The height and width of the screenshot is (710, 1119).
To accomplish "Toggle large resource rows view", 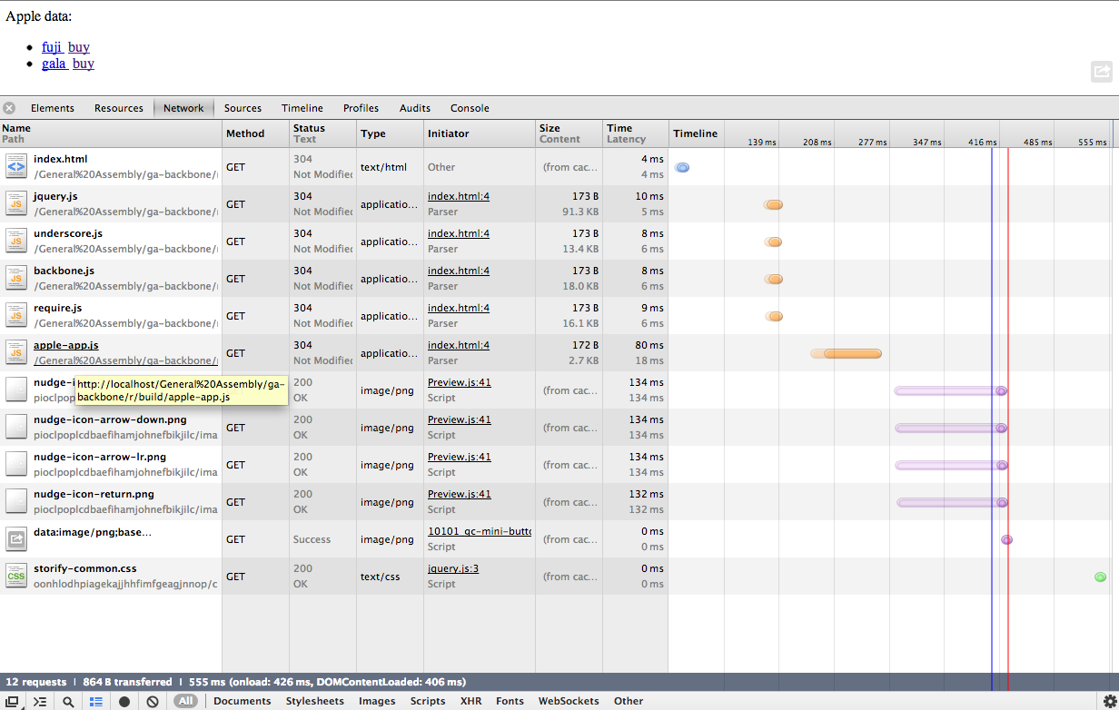I will coord(95,700).
